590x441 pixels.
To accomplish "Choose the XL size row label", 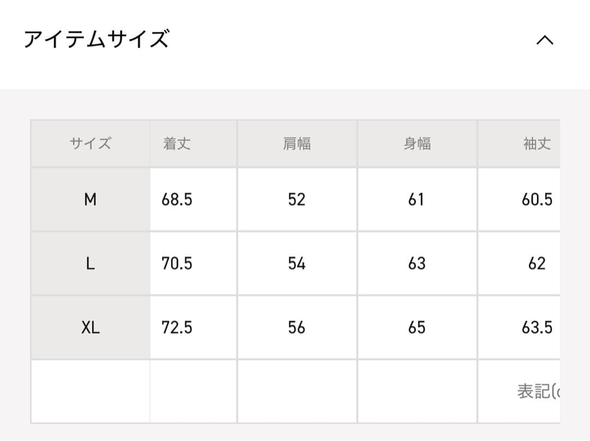I will (90, 328).
